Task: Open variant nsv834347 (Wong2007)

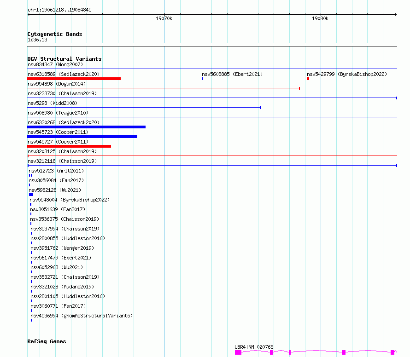Action: (55, 64)
